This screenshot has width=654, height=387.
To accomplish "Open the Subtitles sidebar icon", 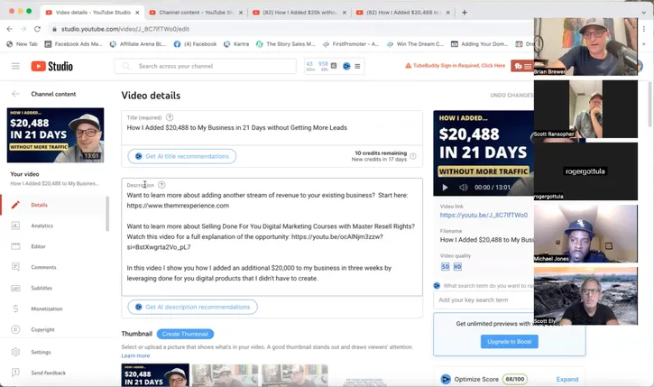I will pyautogui.click(x=15, y=288).
